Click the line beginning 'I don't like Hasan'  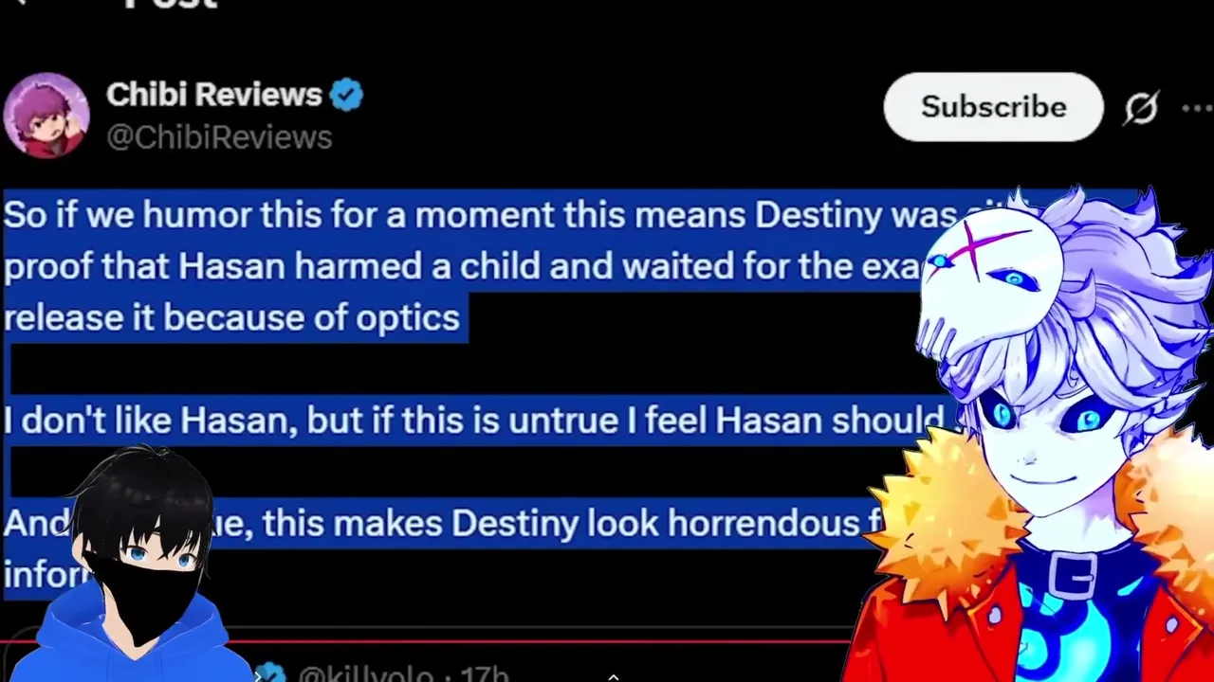click(474, 420)
